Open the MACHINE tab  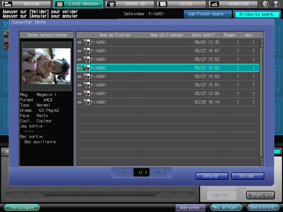tap(26, 4)
